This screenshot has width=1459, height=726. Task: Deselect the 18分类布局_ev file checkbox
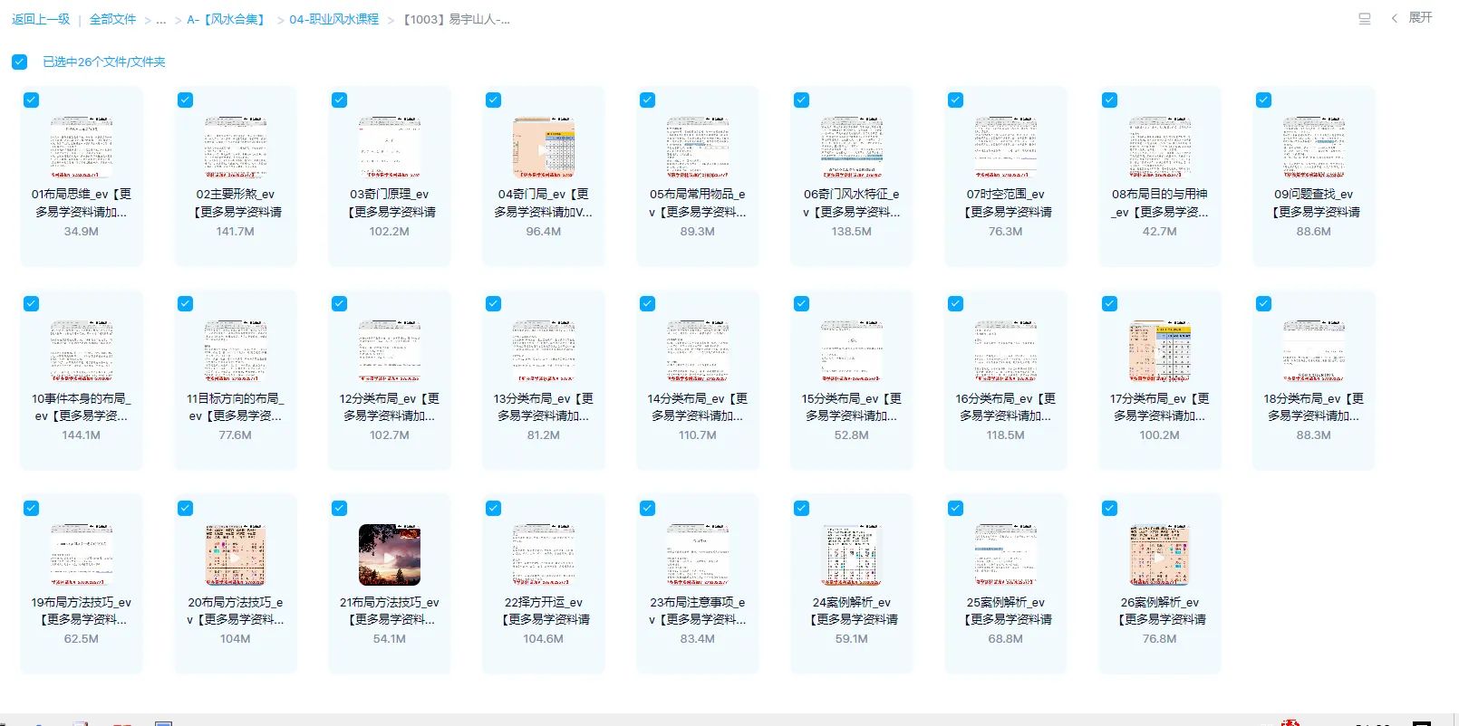[1263, 304]
